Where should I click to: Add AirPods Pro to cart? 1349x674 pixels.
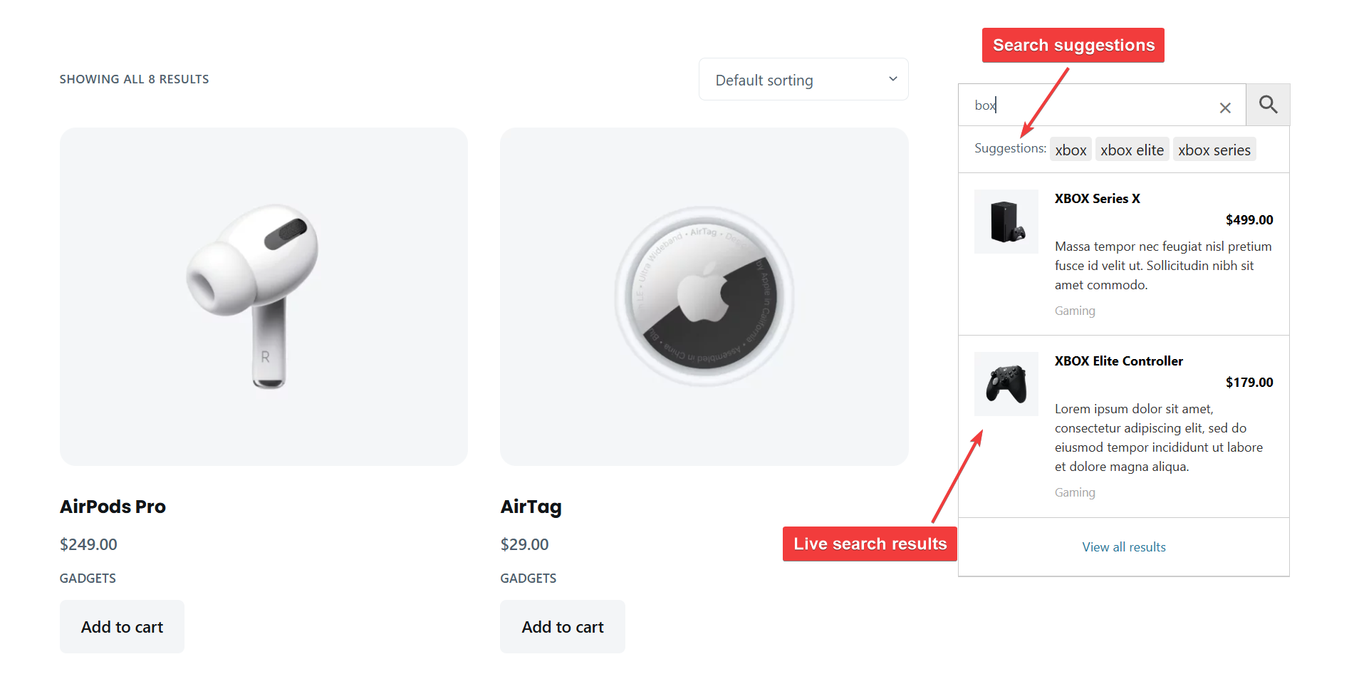(122, 627)
